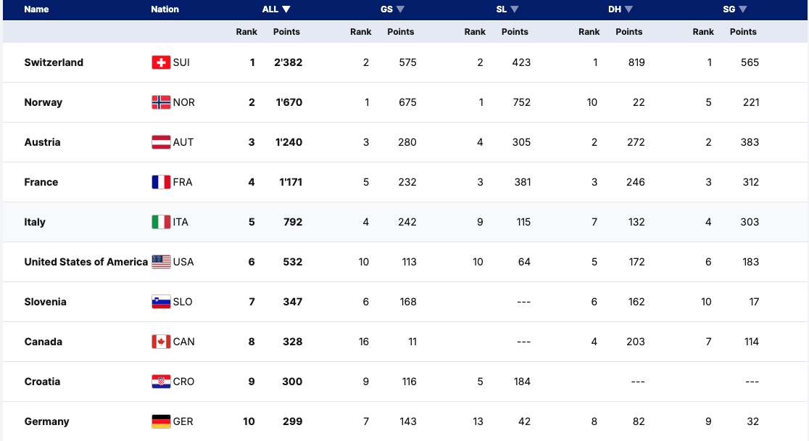
Task: Click the Switzerland flag icon
Action: click(161, 62)
